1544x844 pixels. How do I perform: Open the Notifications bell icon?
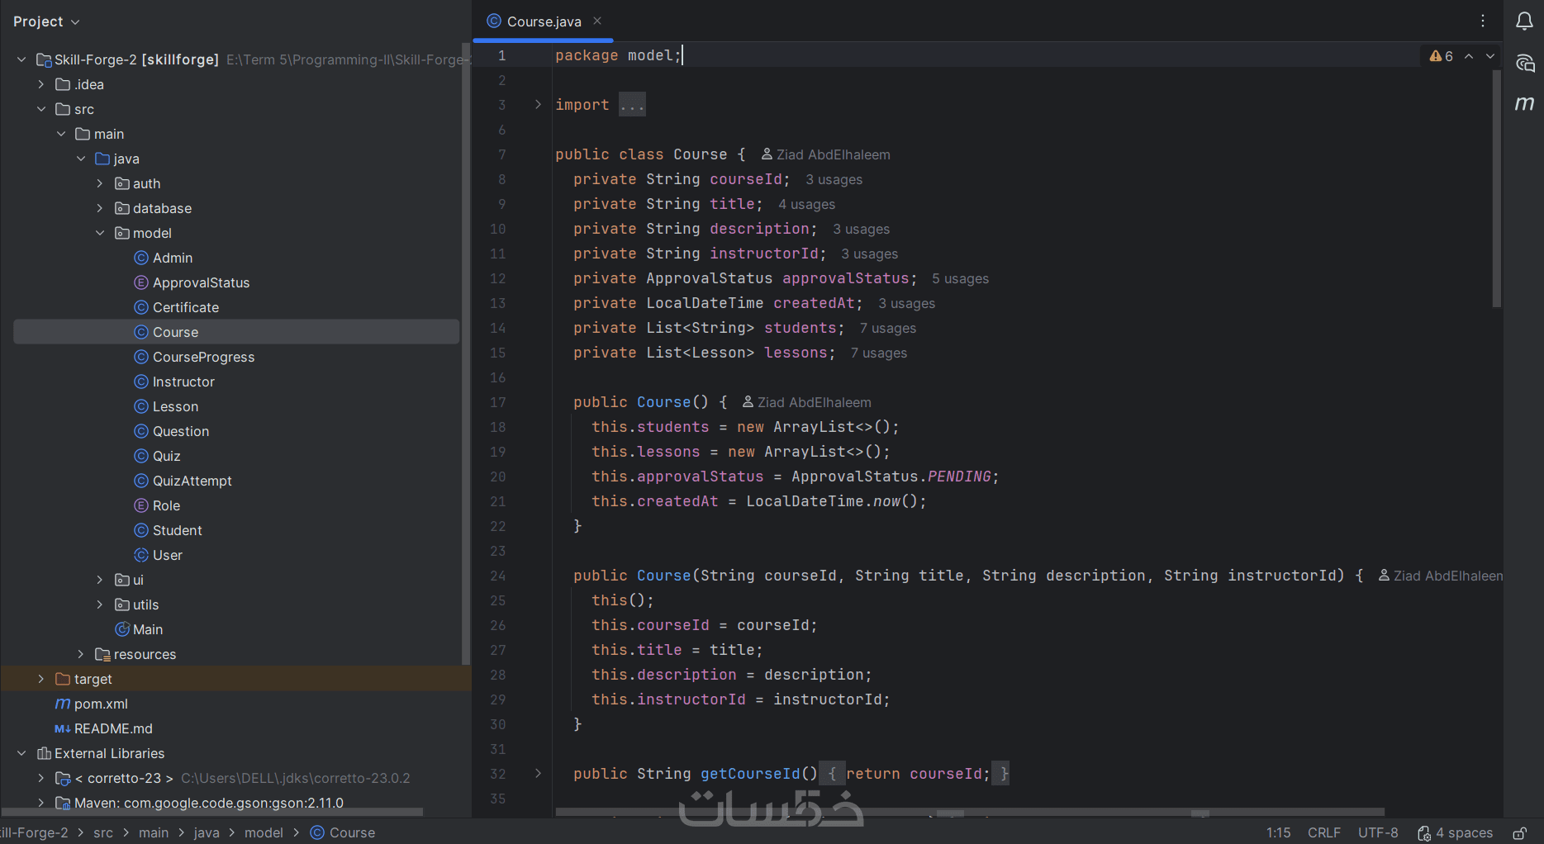(1524, 21)
